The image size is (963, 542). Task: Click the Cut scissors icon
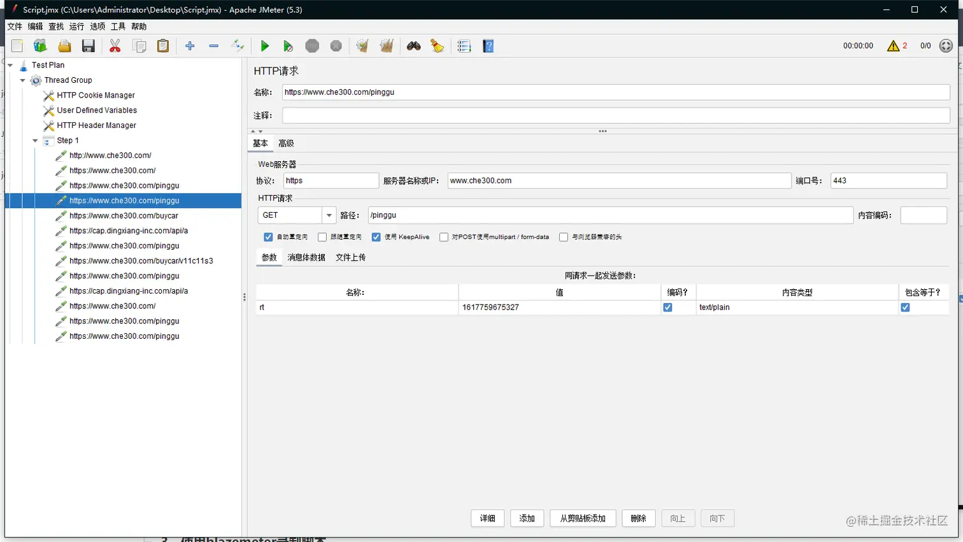click(115, 46)
